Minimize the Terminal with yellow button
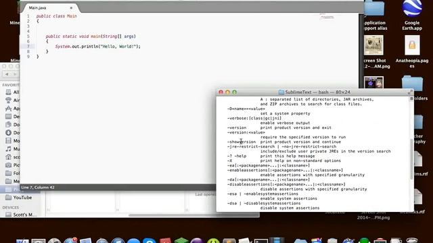Image resolution: width=433 pixels, height=243 pixels. [227, 92]
